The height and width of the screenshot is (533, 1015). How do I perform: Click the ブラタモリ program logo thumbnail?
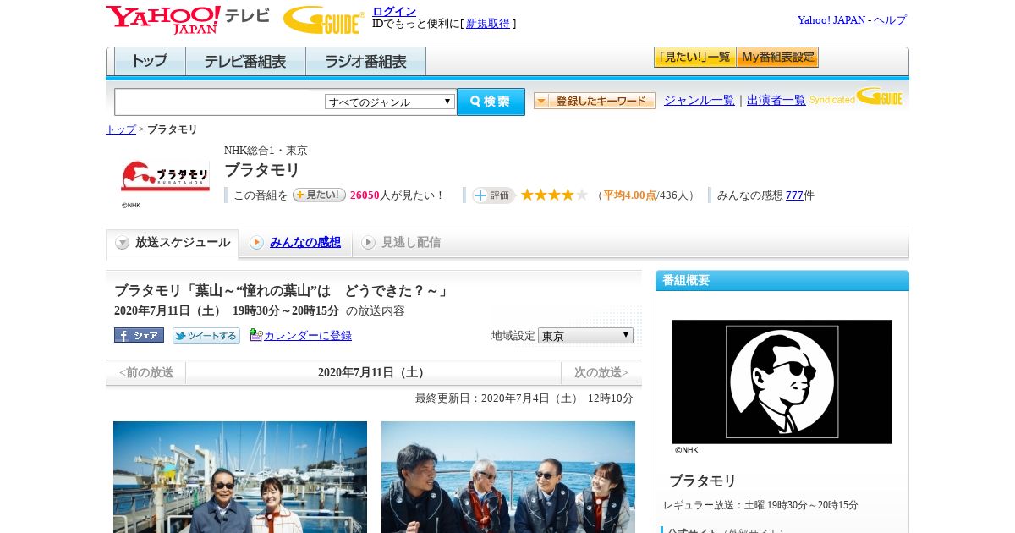point(165,176)
